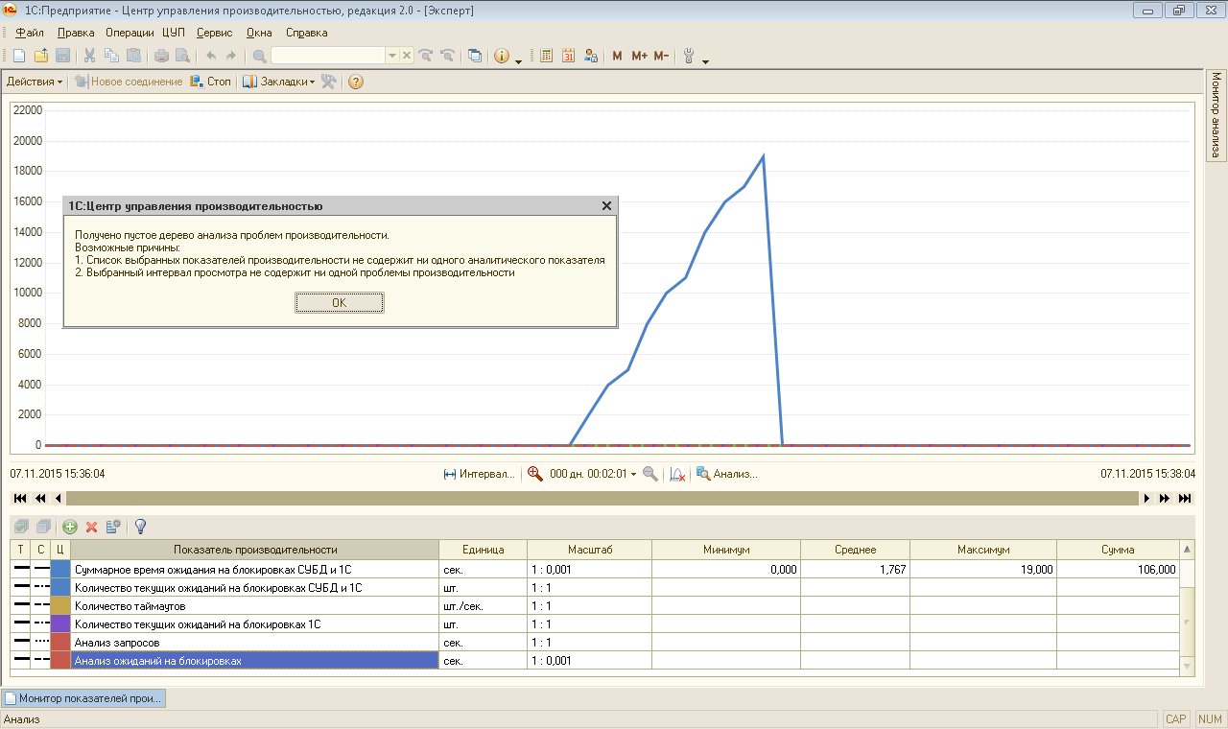Click the Максимум column header
This screenshot has height=729, width=1228.
[x=983, y=550]
